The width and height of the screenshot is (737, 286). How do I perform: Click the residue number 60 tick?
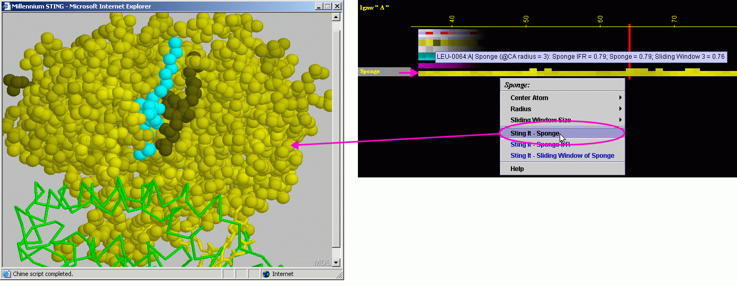point(600,19)
